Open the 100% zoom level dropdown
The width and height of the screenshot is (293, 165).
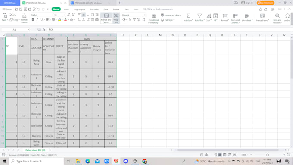click(x=245, y=155)
